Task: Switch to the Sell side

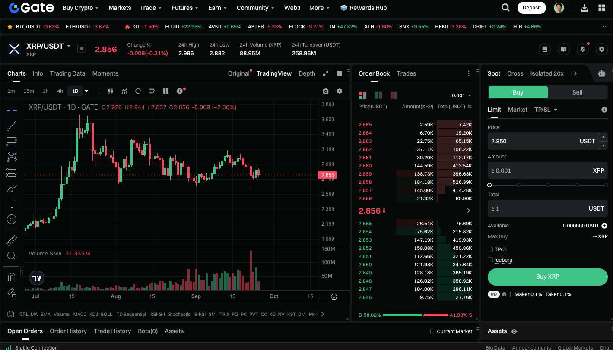Action: click(x=577, y=92)
